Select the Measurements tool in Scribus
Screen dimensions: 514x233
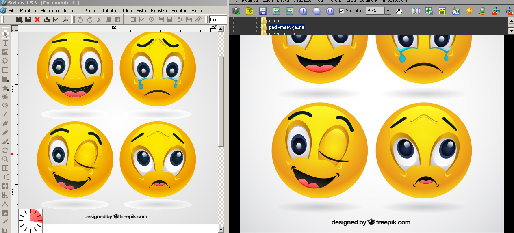pyautogui.click(x=5, y=204)
